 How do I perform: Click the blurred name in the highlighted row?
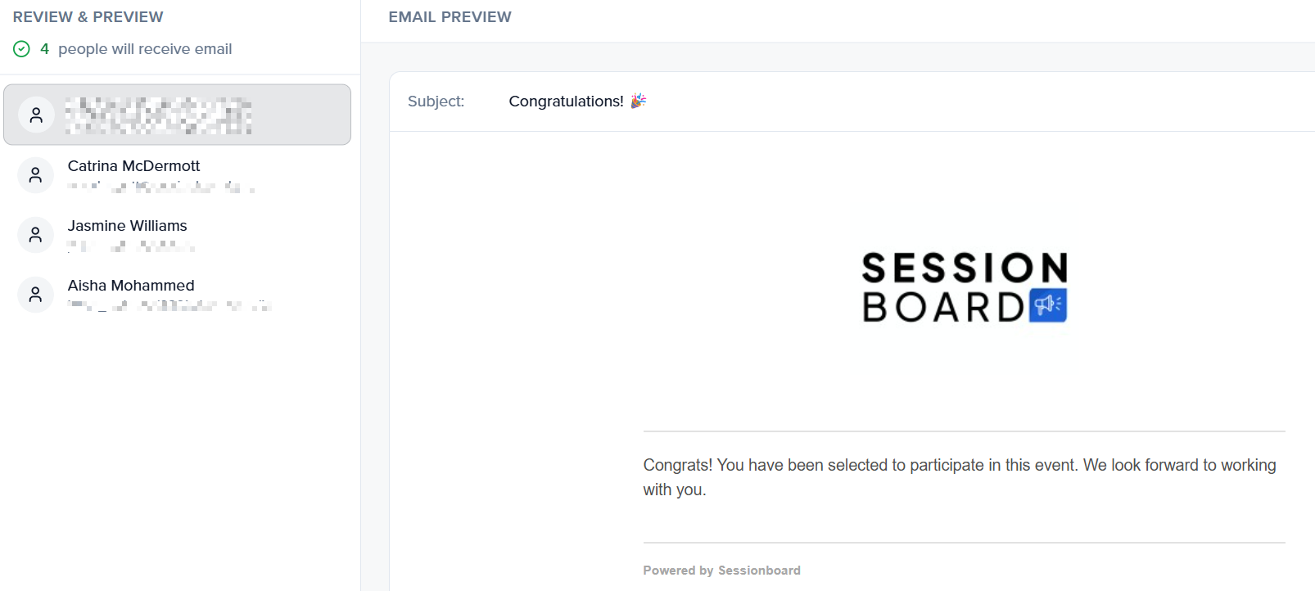159,115
